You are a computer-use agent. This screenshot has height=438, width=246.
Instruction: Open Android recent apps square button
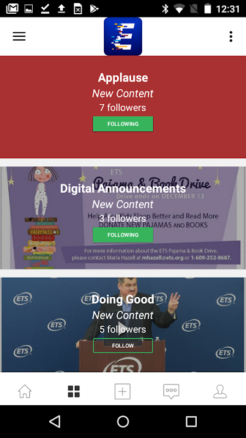coord(191,421)
